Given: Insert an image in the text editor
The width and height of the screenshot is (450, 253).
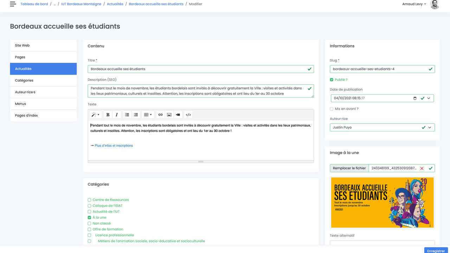Looking at the screenshot, I should 169,114.
